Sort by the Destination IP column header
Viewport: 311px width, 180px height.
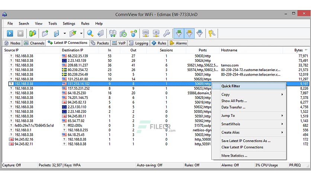(x=79, y=50)
